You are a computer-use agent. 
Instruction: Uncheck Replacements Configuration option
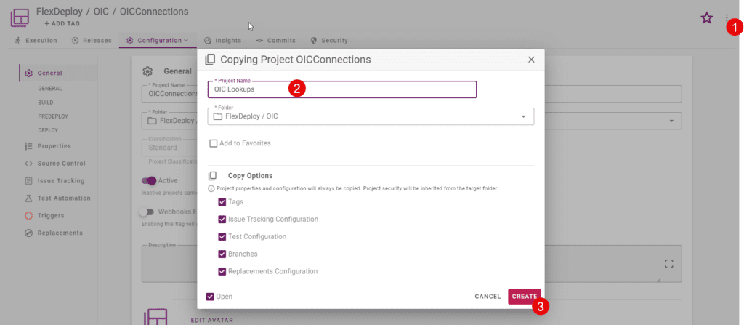pyautogui.click(x=222, y=272)
